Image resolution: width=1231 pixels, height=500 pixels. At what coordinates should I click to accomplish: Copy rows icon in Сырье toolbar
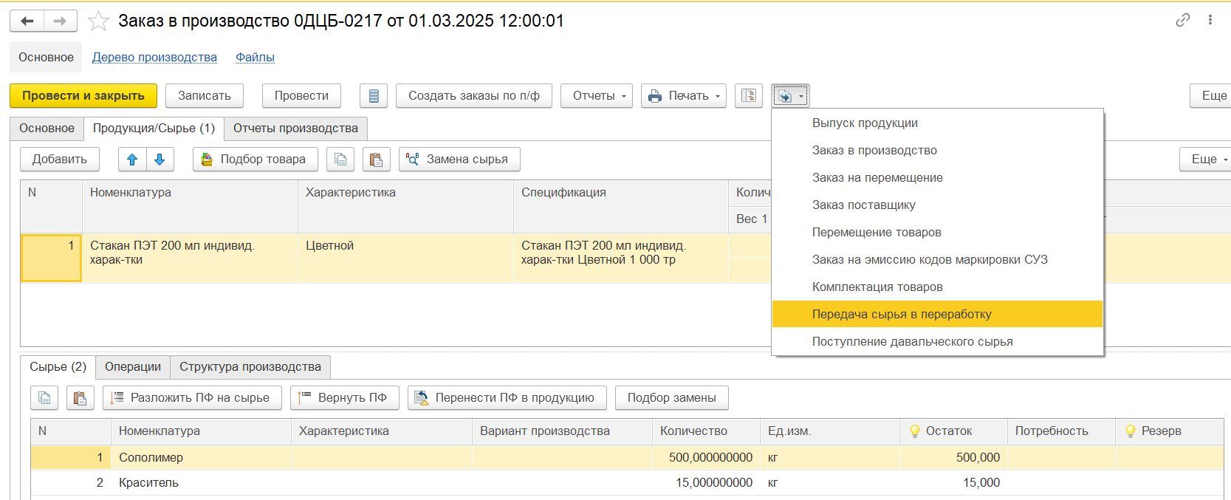[44, 398]
